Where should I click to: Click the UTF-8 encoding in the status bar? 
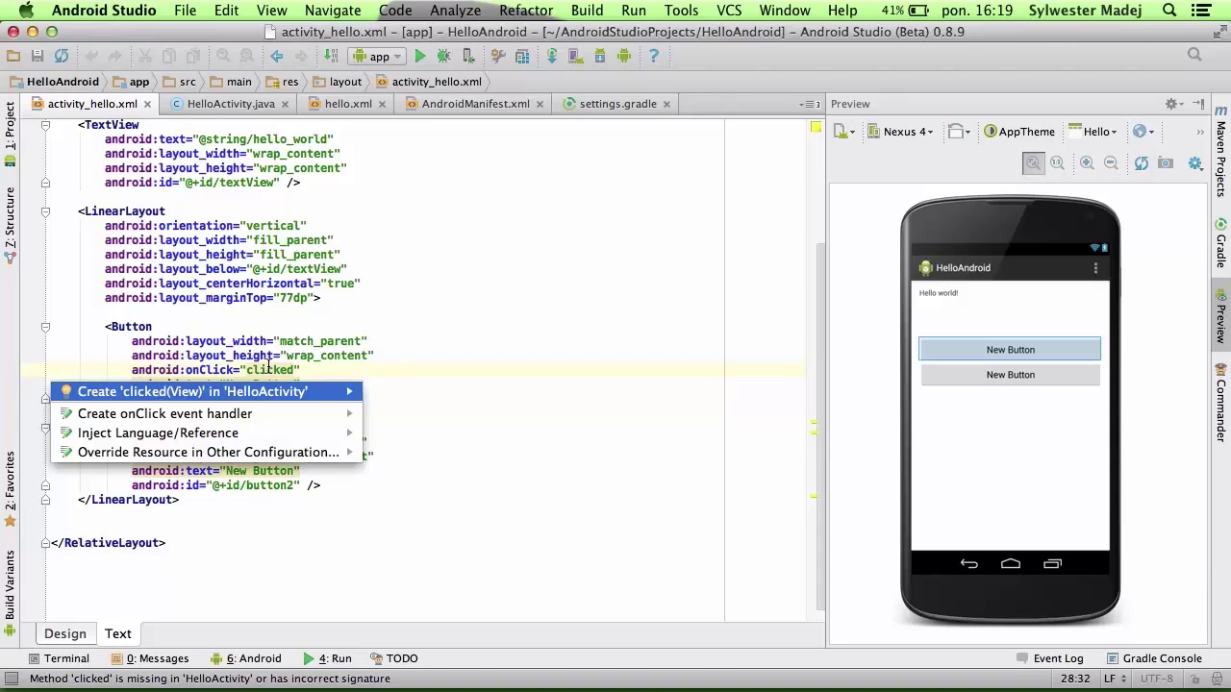1157,679
